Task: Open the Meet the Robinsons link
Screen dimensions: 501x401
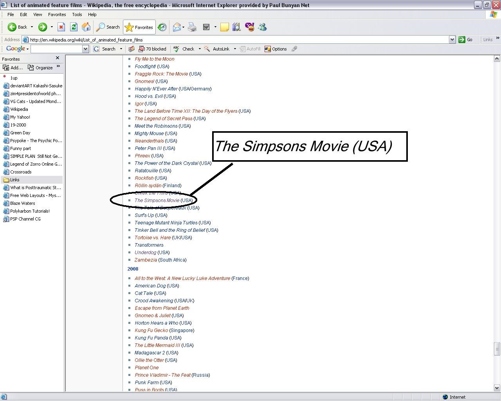Action: coord(156,126)
